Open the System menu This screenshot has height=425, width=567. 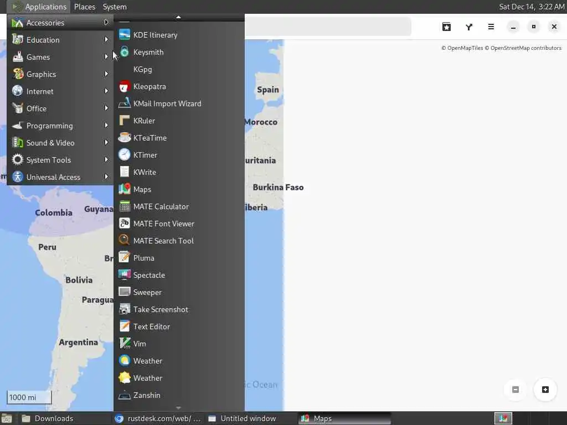[115, 7]
